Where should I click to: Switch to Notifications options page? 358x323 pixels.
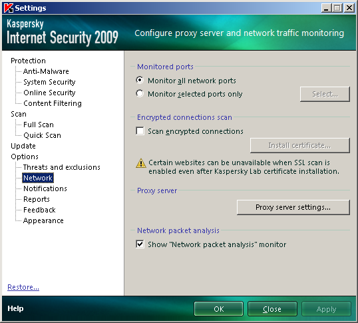click(45, 188)
